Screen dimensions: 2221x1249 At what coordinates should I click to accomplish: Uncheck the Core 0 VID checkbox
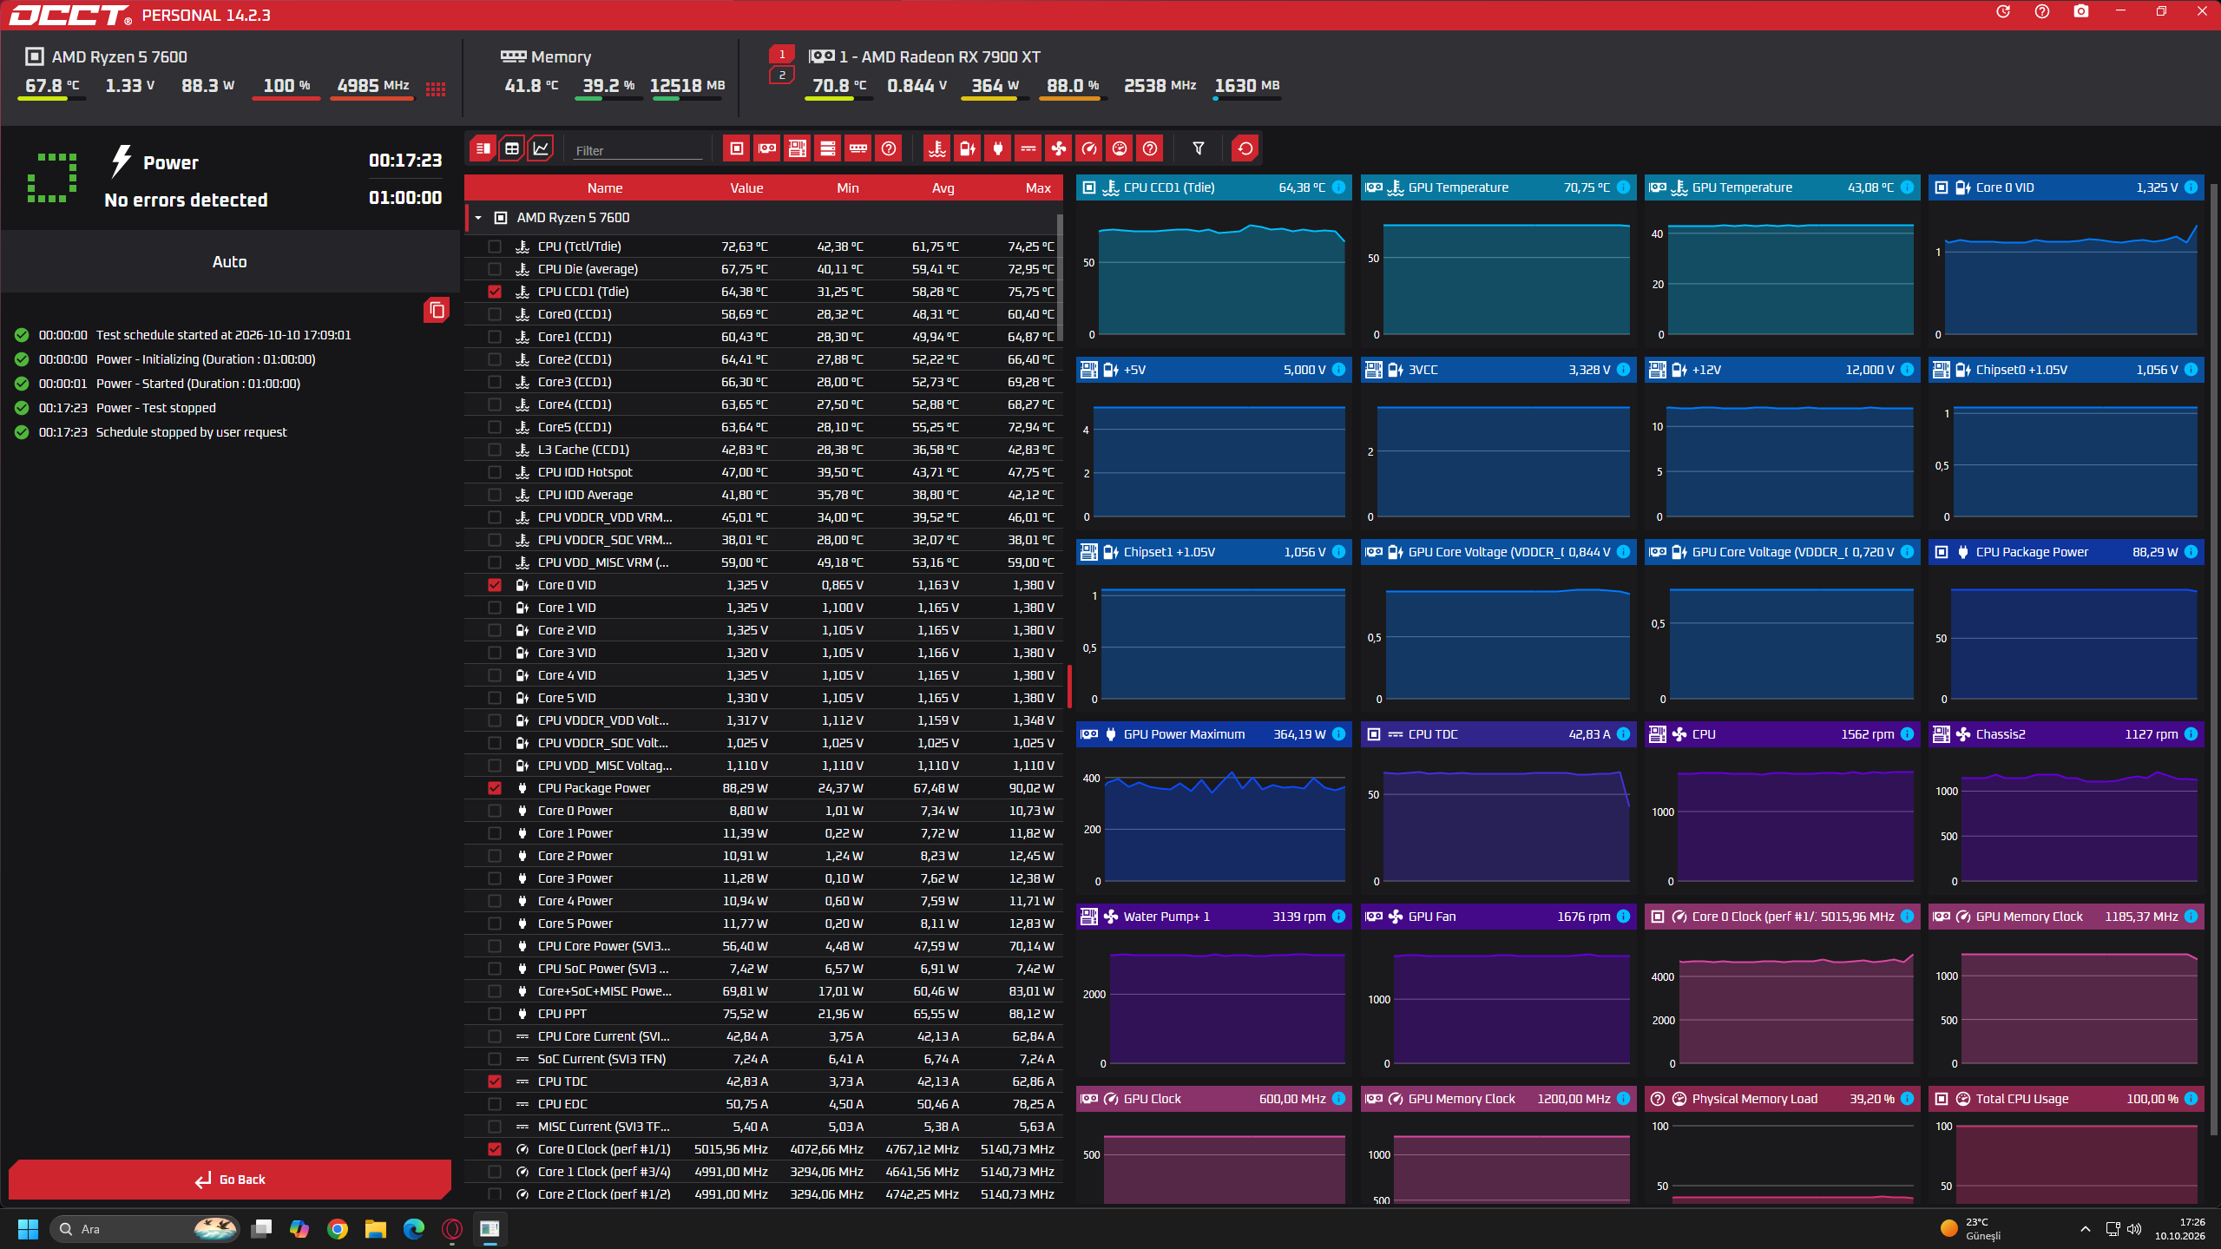495,585
